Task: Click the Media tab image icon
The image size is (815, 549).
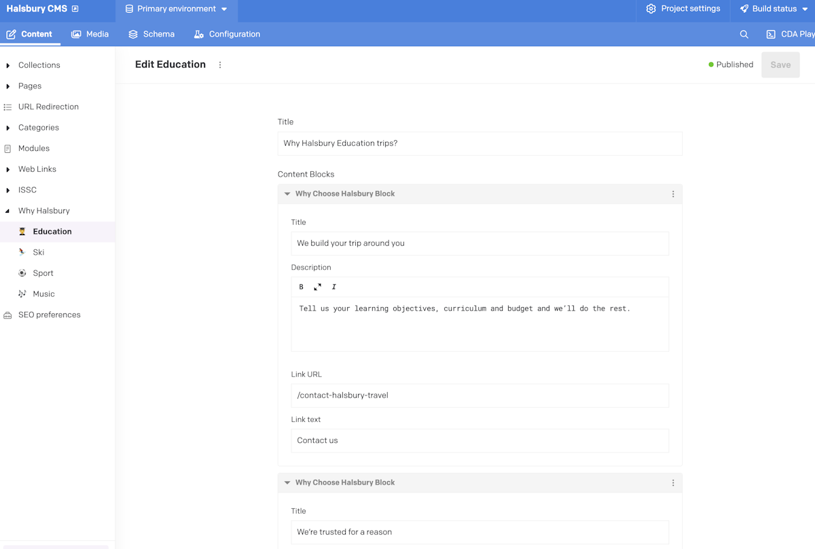Action: pyautogui.click(x=76, y=34)
